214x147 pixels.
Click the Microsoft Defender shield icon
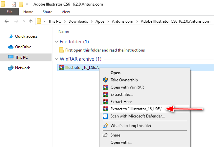105,116
